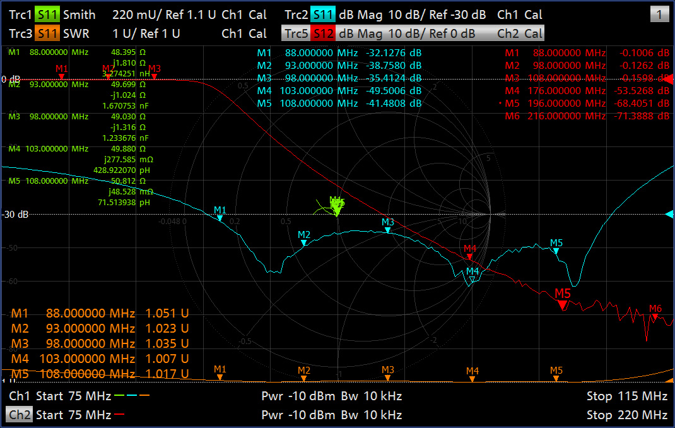Click the '-30 dB' axis label on left

[16, 214]
